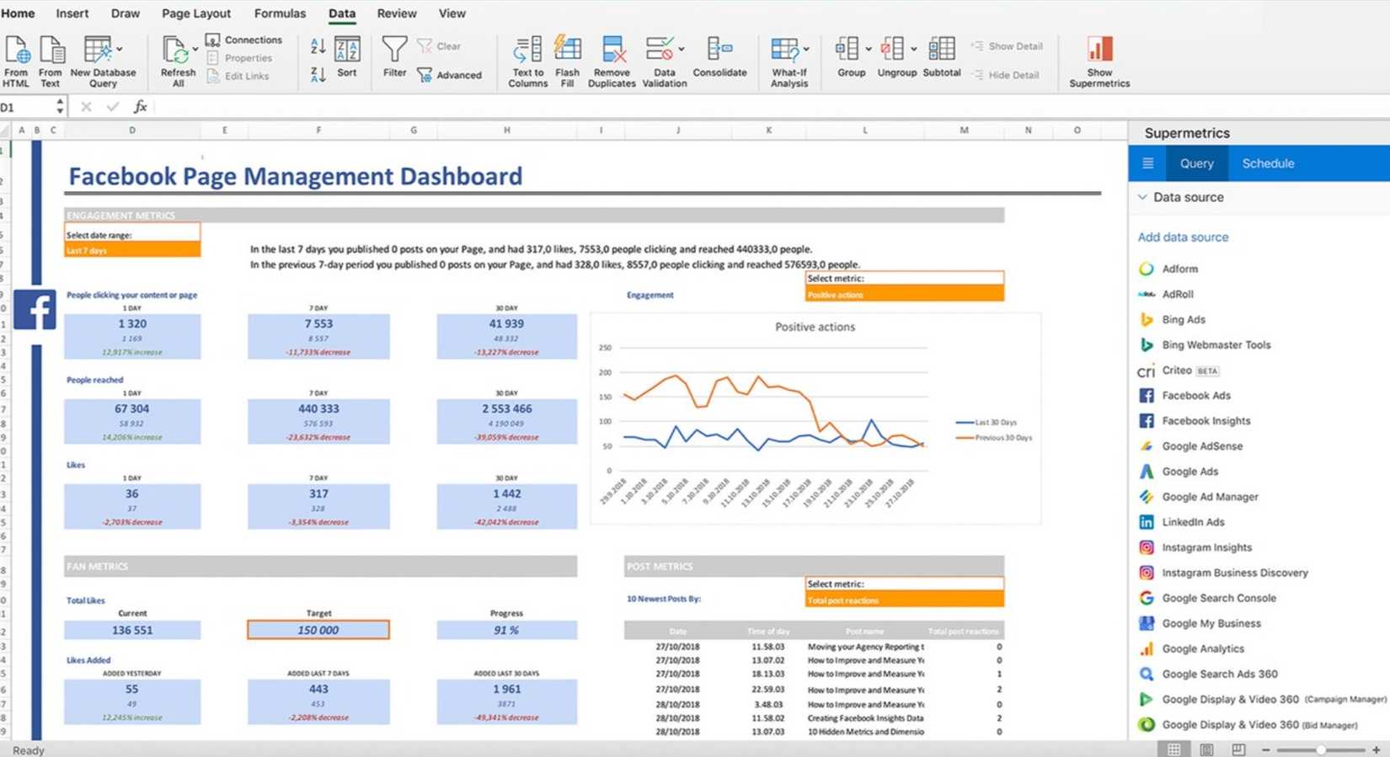
Task: Open the Last 7 days date range dropdown
Action: pos(132,251)
